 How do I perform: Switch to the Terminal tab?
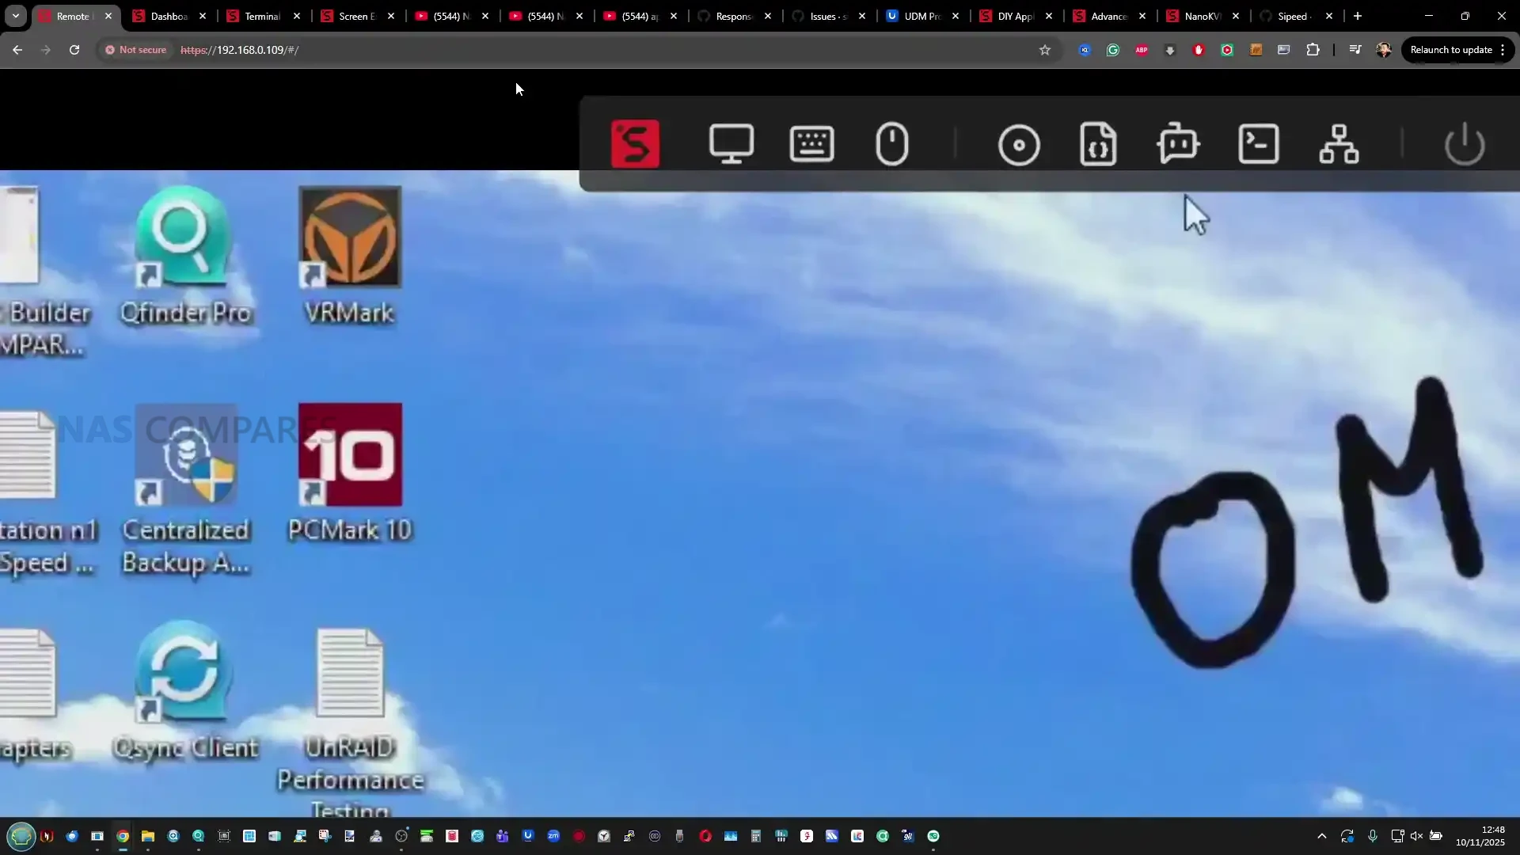point(261,16)
